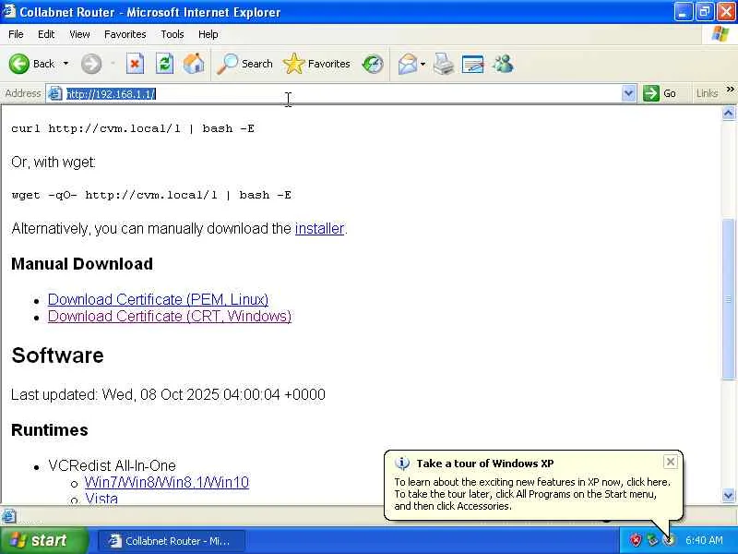Open the View menu
Image resolution: width=738 pixels, height=554 pixels.
point(79,34)
